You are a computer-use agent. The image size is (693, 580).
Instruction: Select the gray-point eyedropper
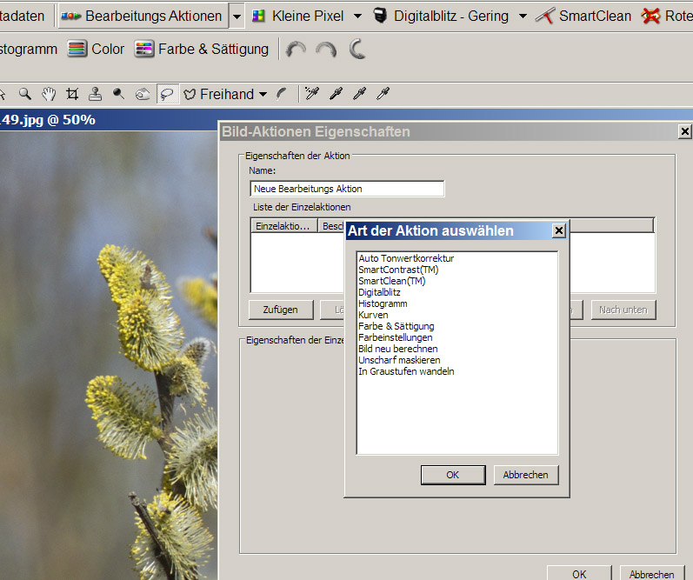pyautogui.click(x=359, y=93)
